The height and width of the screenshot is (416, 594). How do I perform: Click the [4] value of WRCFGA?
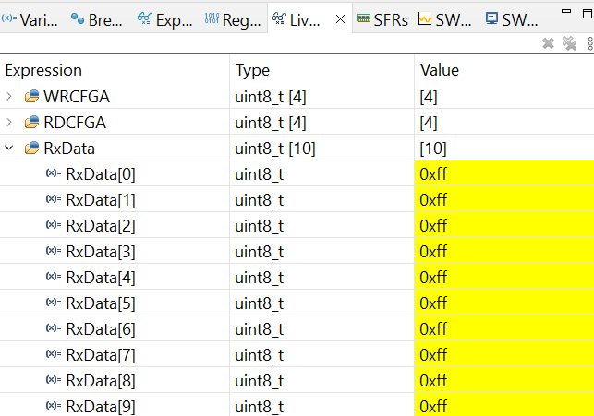pos(429,97)
